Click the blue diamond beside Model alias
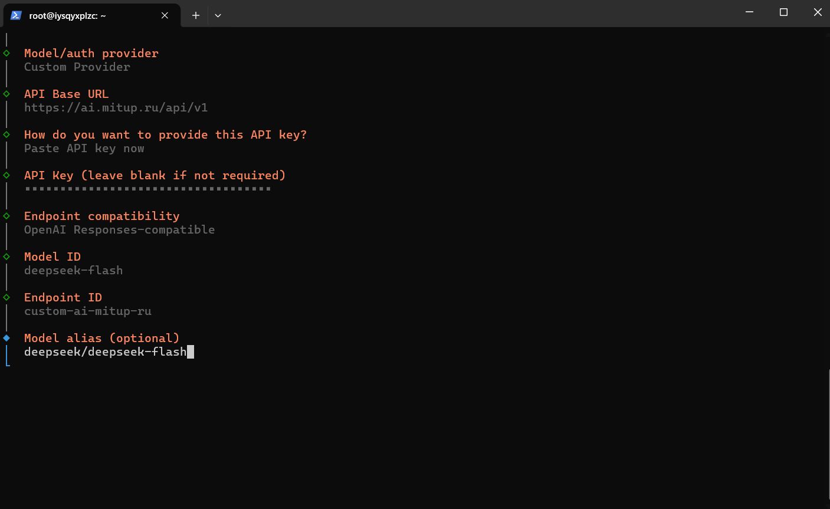Image resolution: width=830 pixels, height=509 pixels. 6,338
